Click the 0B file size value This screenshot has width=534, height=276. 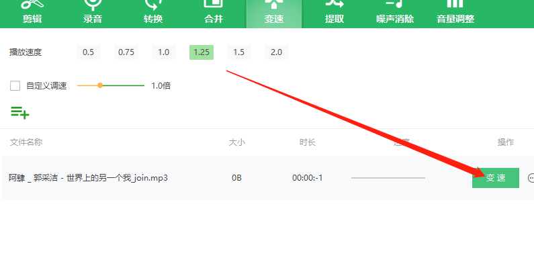[x=236, y=178]
